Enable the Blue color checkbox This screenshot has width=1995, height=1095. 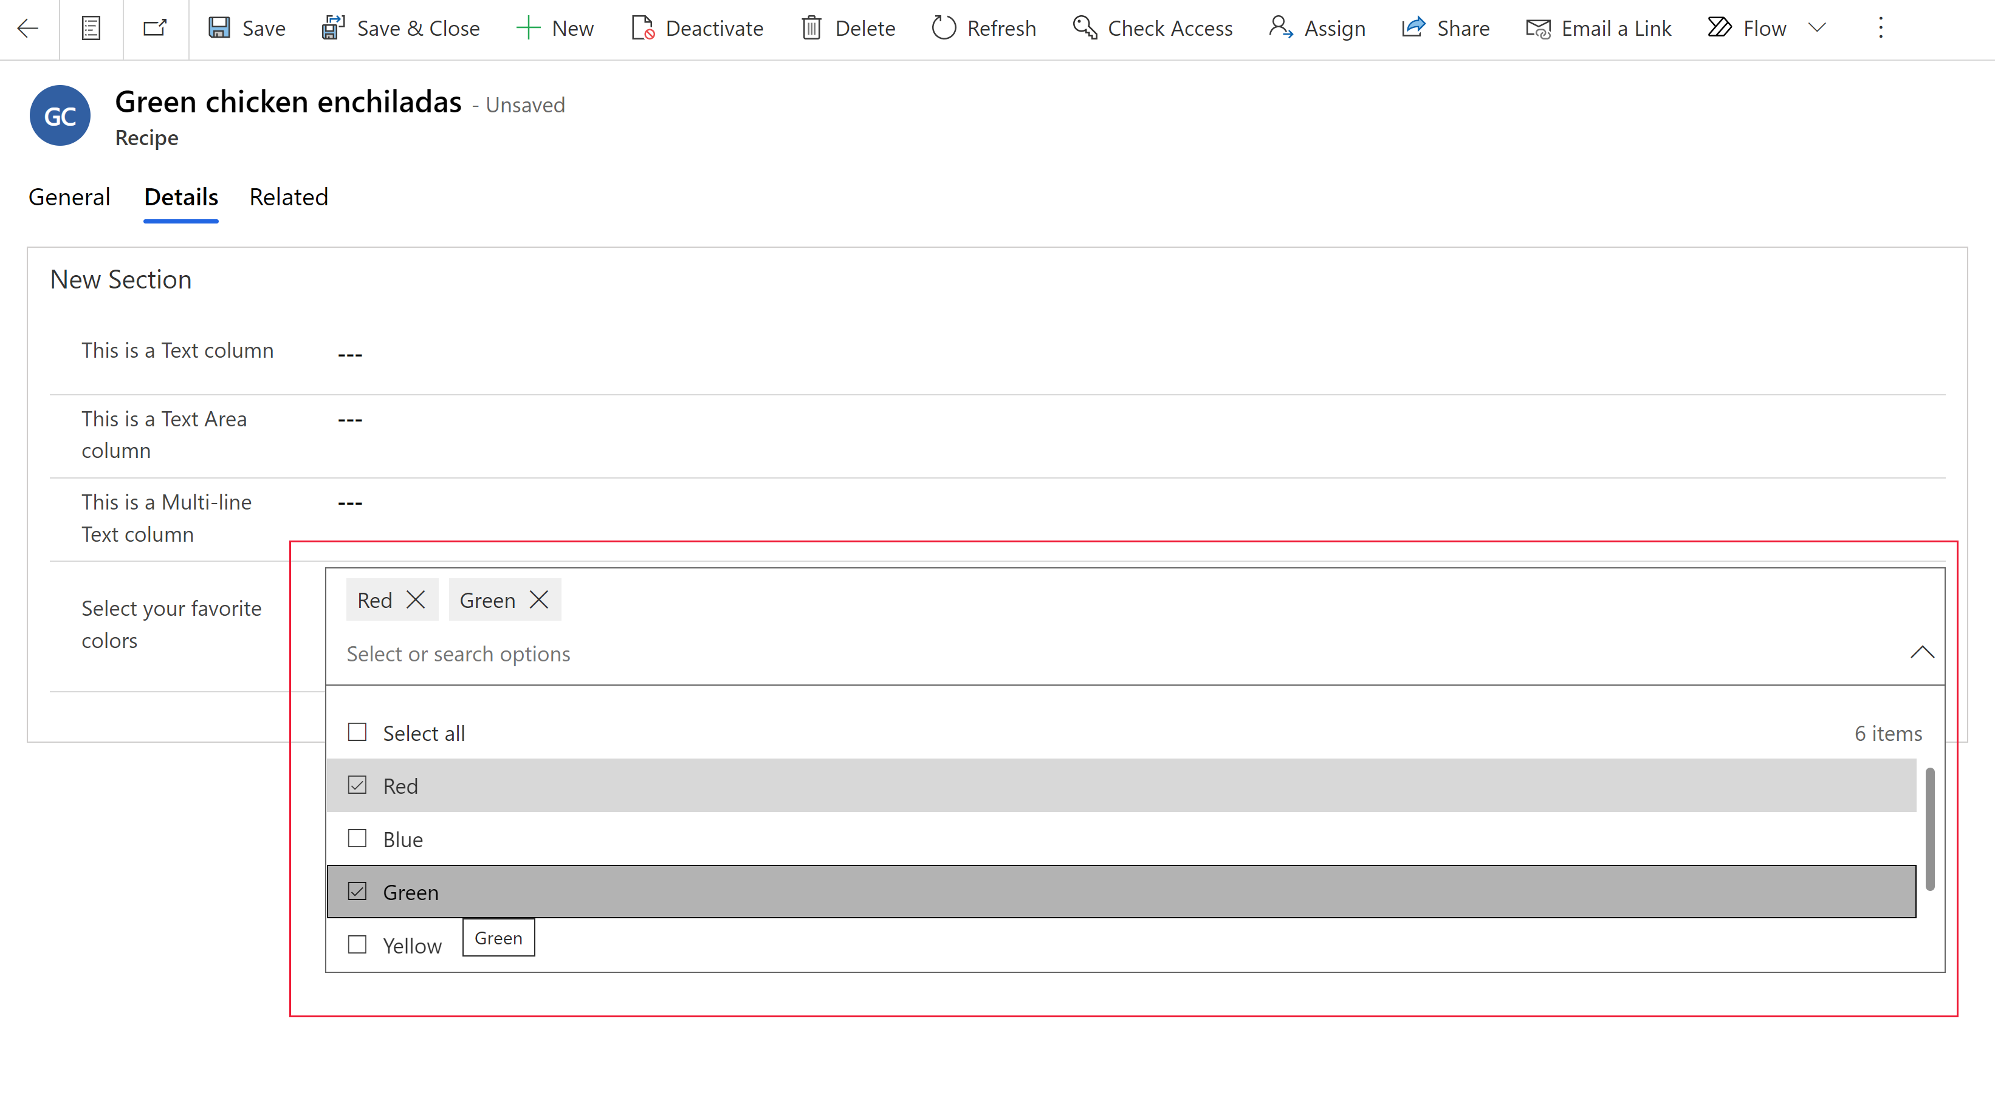tap(356, 839)
